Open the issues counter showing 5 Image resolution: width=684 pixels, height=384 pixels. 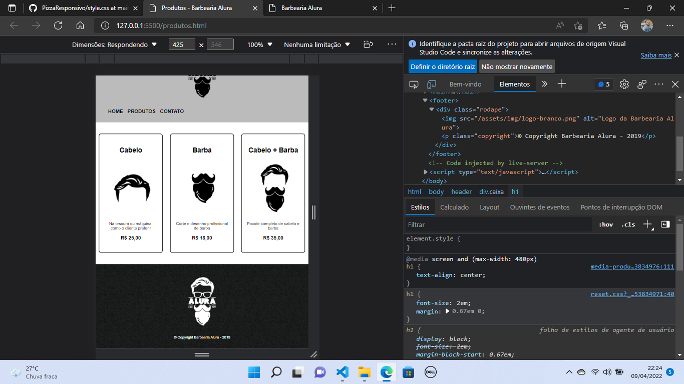pyautogui.click(x=604, y=84)
